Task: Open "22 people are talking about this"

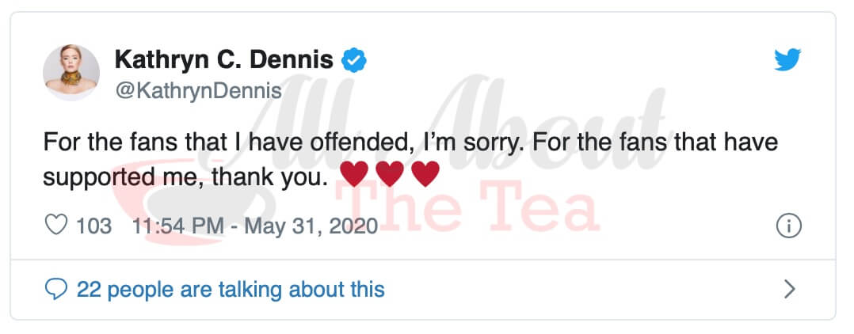Action: 230,290
